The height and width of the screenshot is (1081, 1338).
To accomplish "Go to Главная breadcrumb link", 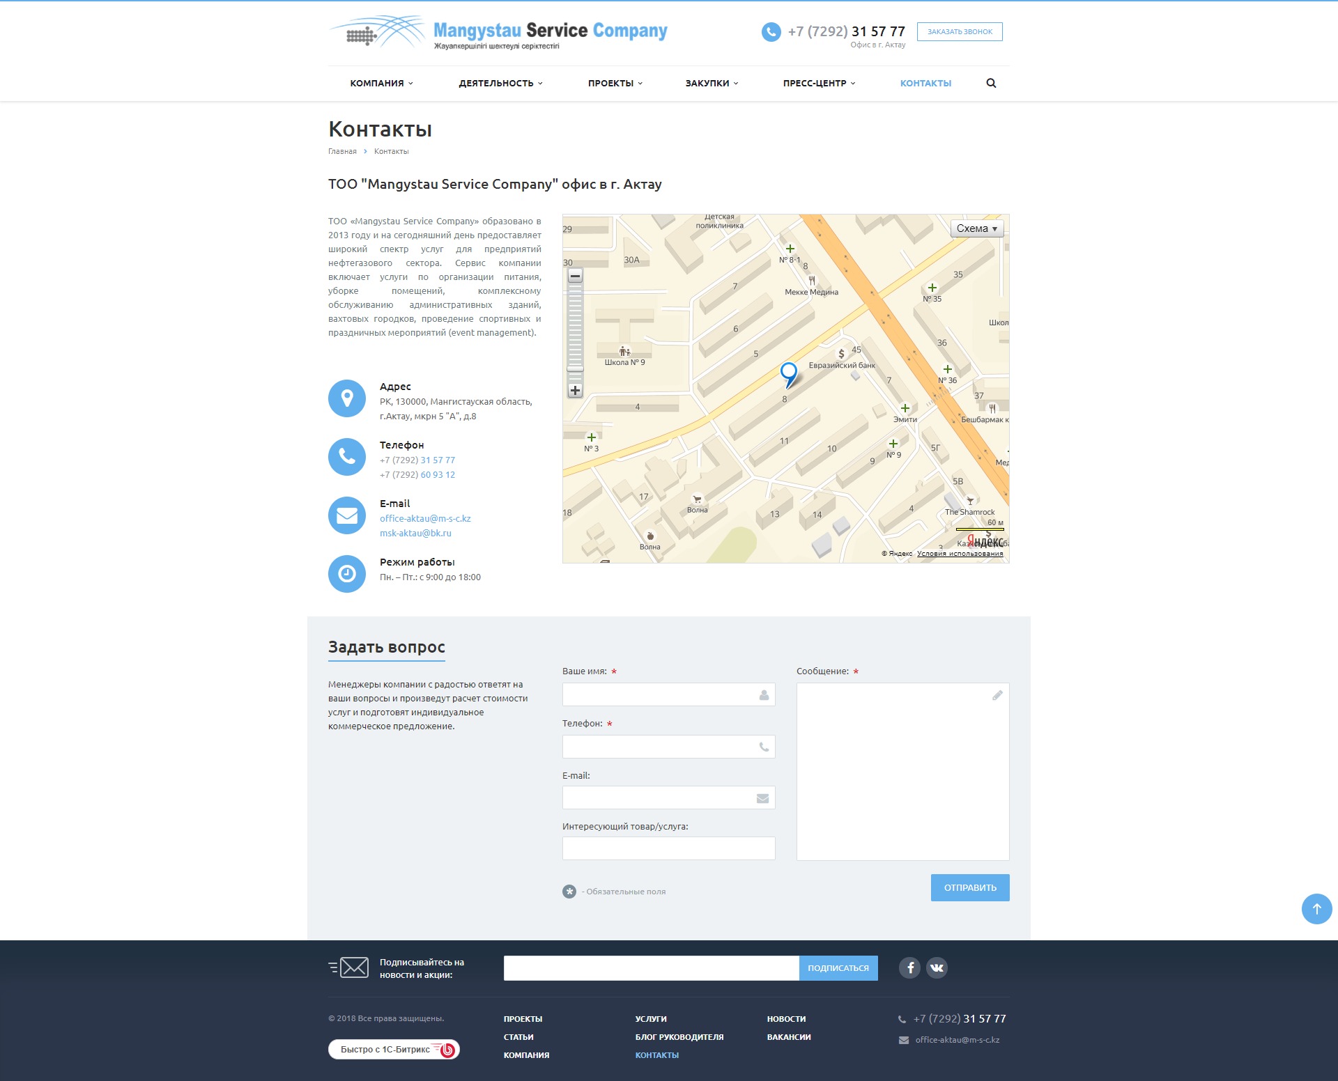I will point(342,151).
